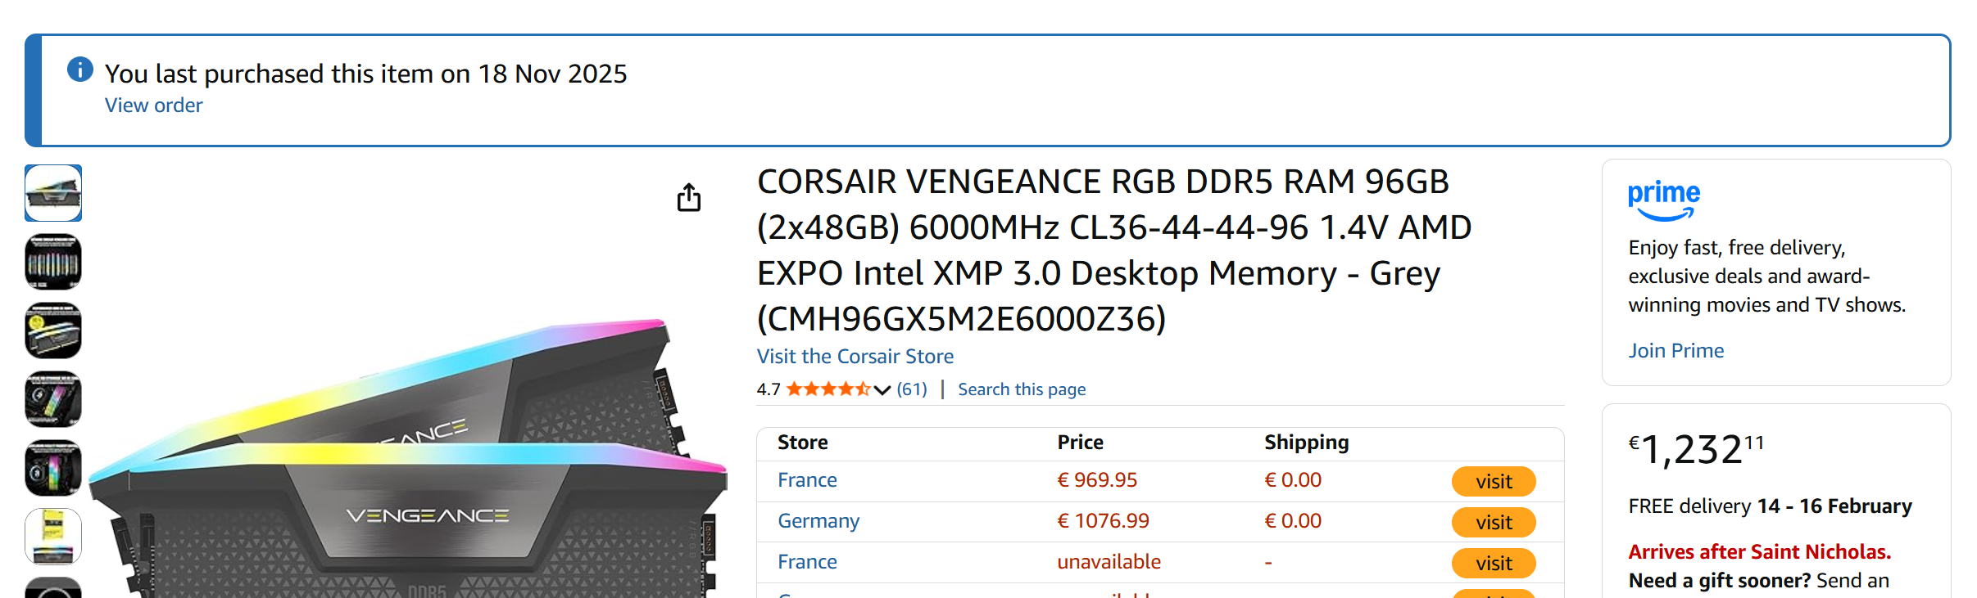Select the second thumbnail showing RAM sticks row
The width and height of the screenshot is (1977, 598).
tap(53, 262)
